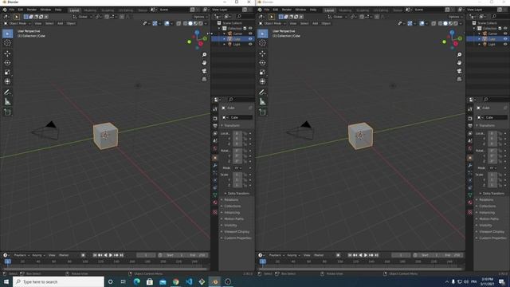Screen dimensions: 510x287
Task: Select the Measure tool in left Blender window
Action: 7,102
